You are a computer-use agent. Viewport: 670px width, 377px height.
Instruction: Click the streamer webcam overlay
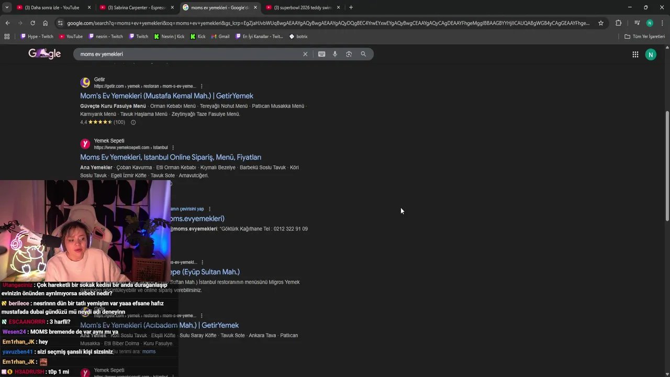pos(85,231)
